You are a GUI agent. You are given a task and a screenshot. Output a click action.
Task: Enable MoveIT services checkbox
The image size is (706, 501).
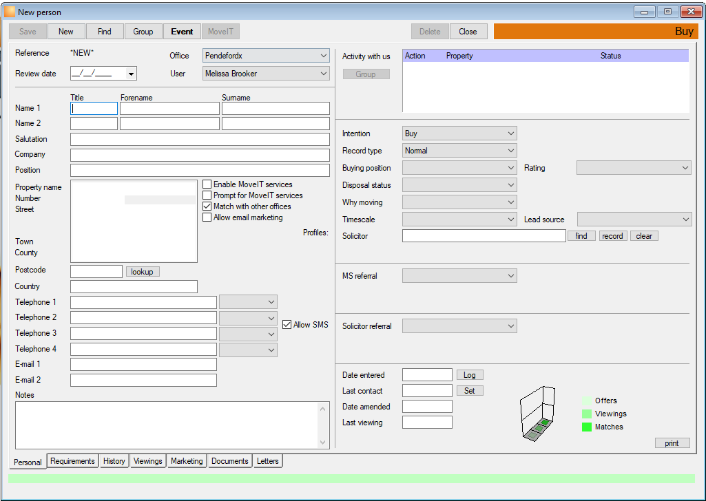point(207,184)
